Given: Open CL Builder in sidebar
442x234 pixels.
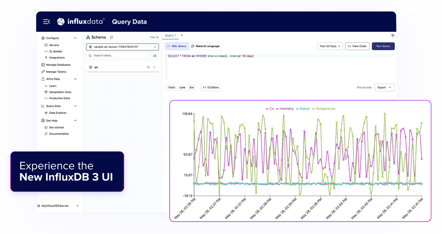Looking at the screenshot, I should (x=55, y=52).
